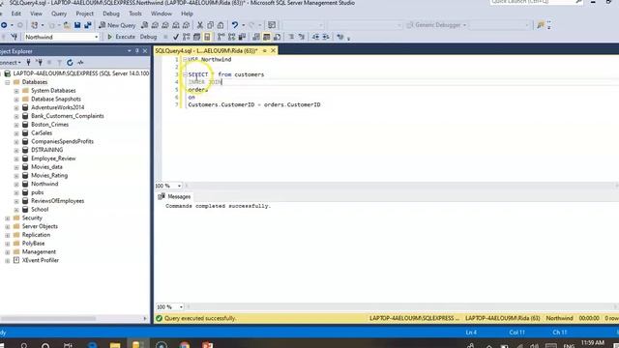
Task: Expand the Security folder node
Action: pos(8,218)
